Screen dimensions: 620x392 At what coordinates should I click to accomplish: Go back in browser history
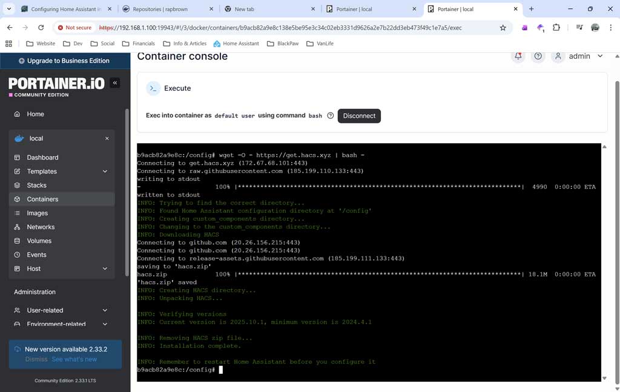pos(10,27)
